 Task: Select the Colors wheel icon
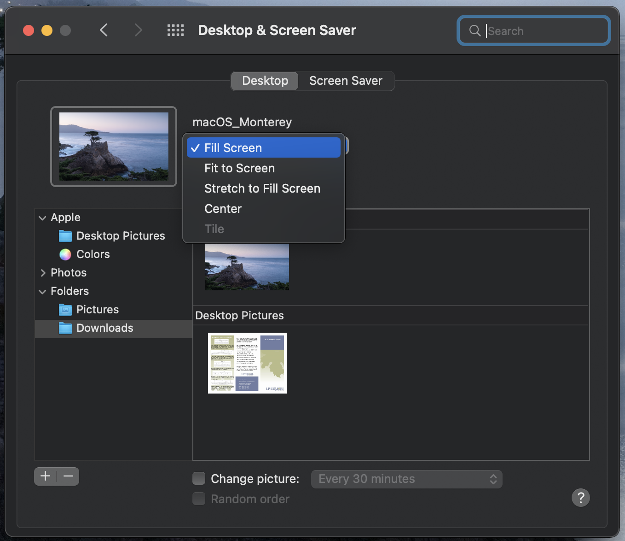tap(65, 254)
